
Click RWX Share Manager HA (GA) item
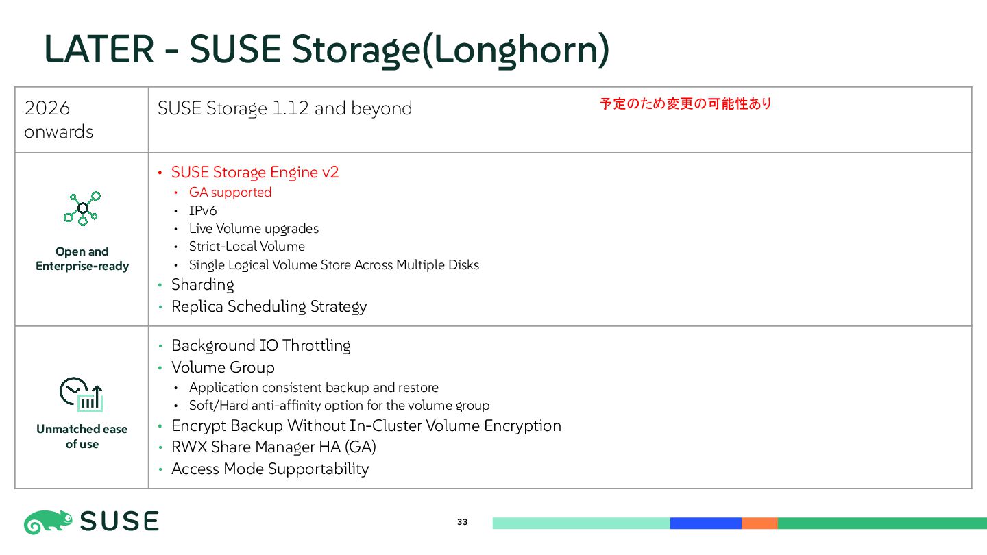point(273,447)
